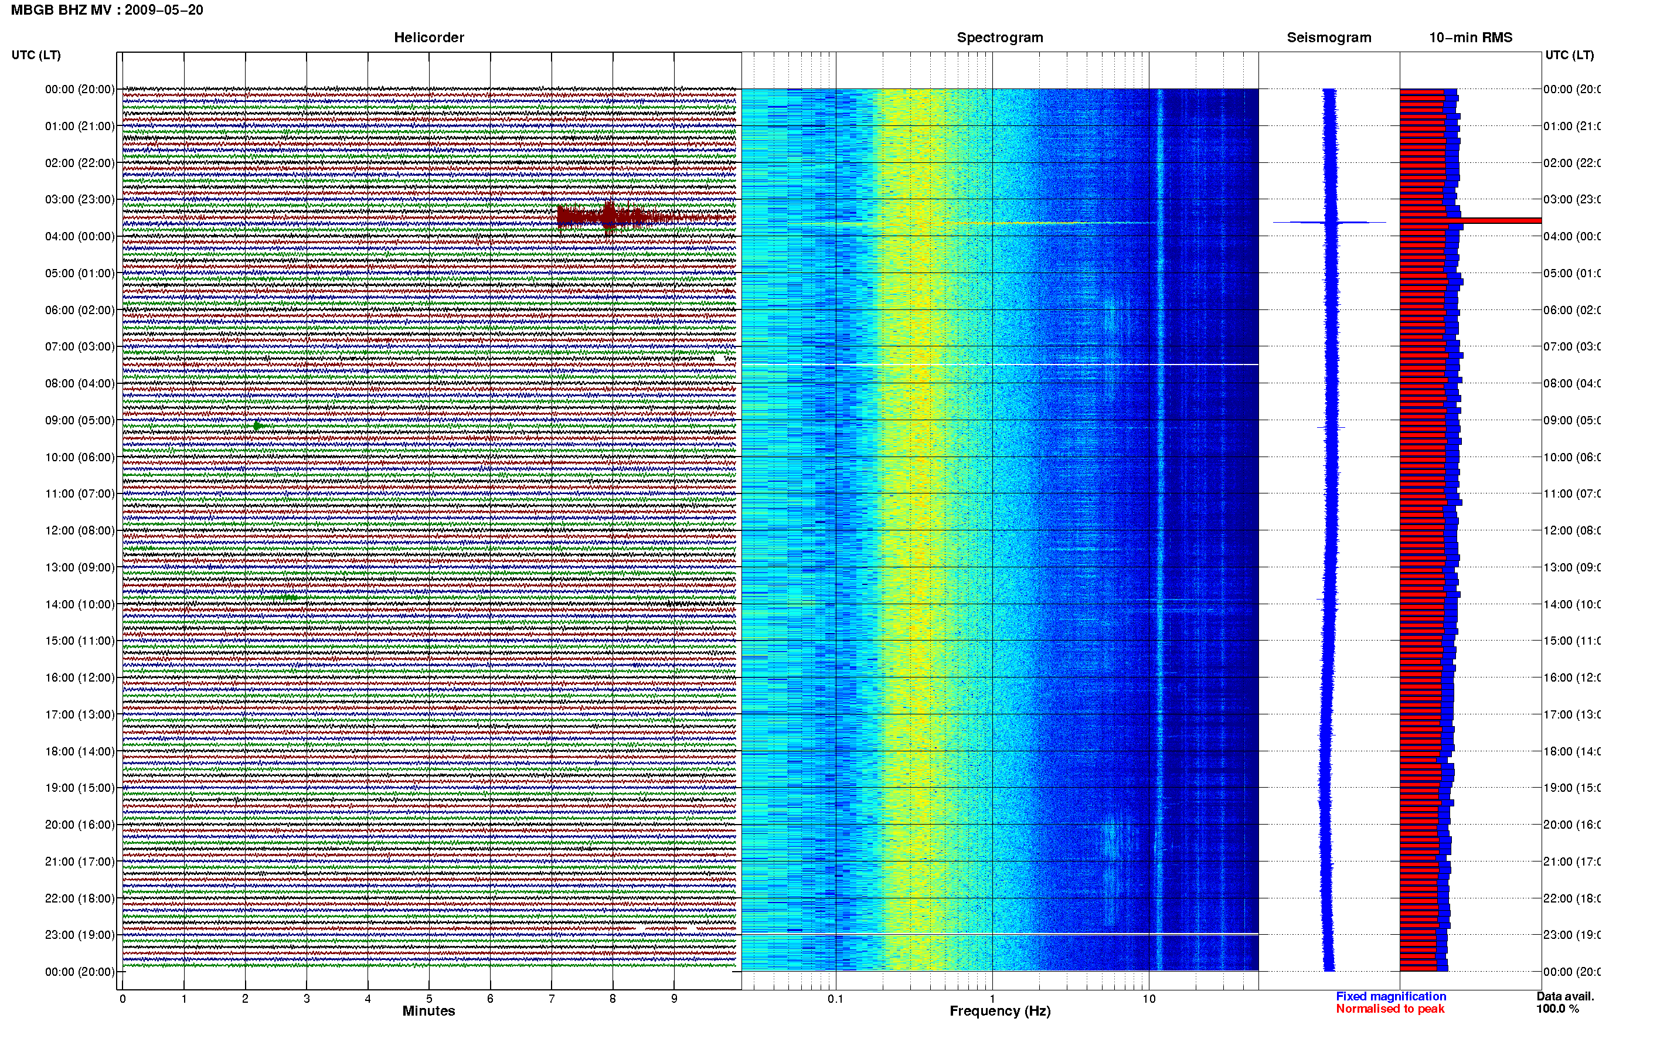Click left time label '16:00 (12:00)'
Image resolution: width=1667 pixels, height=1042 pixels.
coord(80,677)
